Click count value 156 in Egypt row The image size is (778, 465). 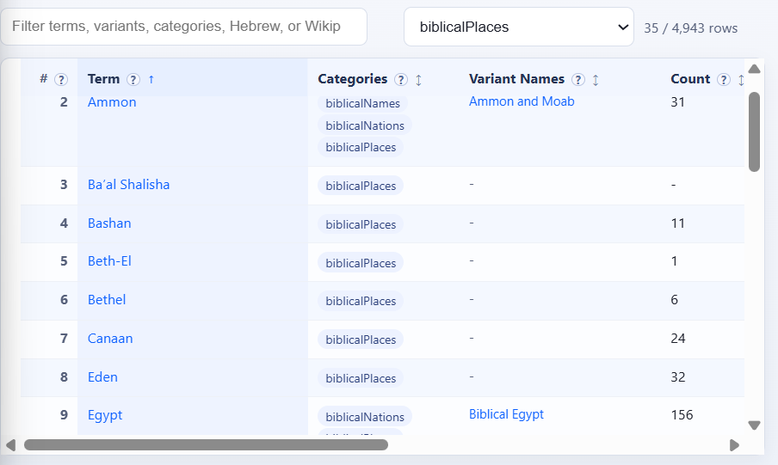(682, 415)
